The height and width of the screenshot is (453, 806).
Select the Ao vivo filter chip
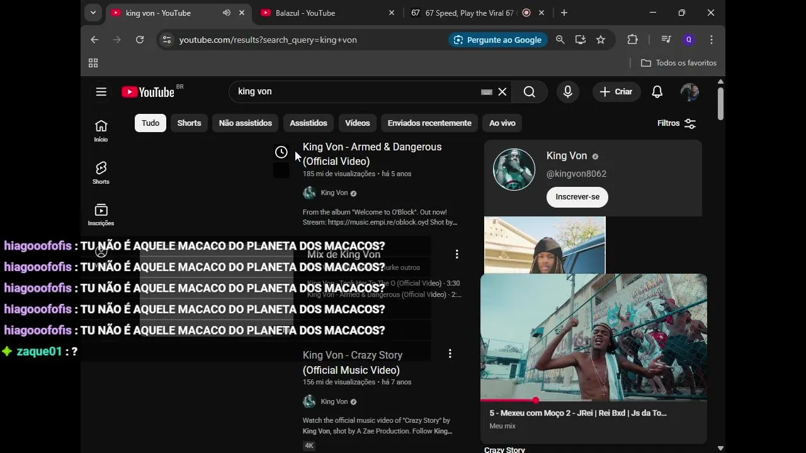502,123
